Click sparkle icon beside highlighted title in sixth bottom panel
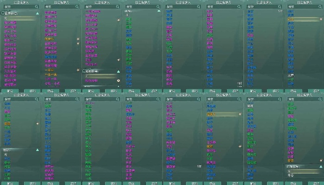324x185 pixels. [x=240, y=114]
